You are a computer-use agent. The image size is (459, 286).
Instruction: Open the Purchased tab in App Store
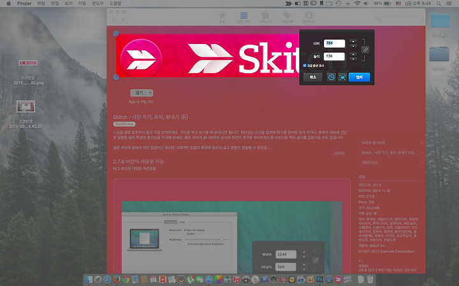click(x=287, y=17)
